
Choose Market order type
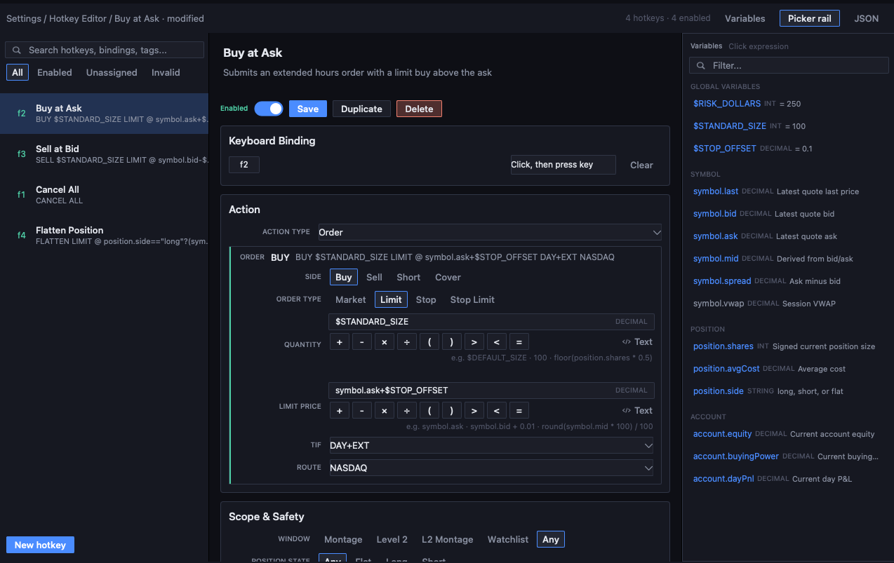351,299
